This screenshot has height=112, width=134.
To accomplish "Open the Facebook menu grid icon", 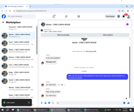I will tap(118, 16).
